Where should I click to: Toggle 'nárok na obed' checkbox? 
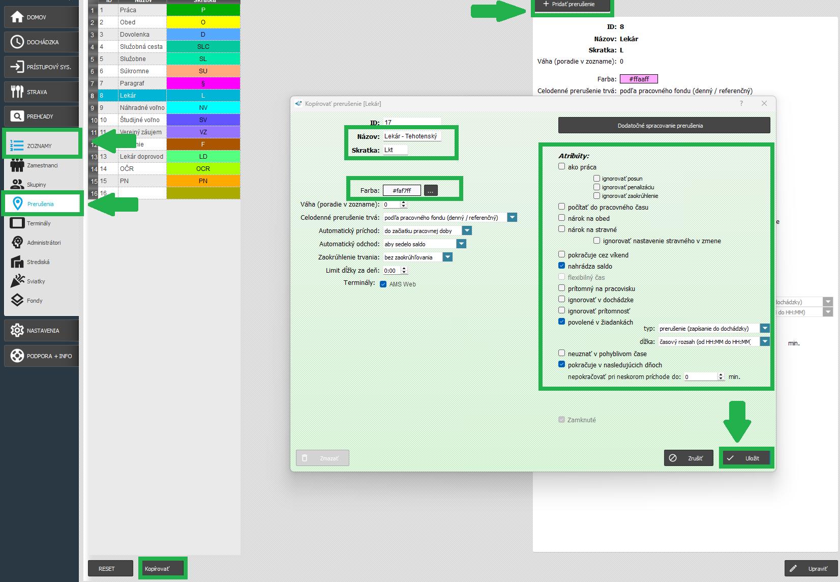click(x=562, y=218)
